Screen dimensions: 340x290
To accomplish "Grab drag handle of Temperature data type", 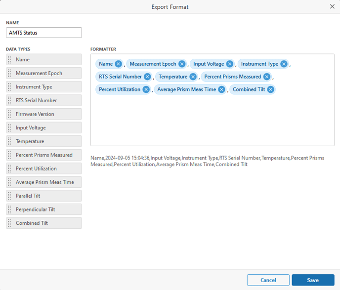I will (9, 141).
